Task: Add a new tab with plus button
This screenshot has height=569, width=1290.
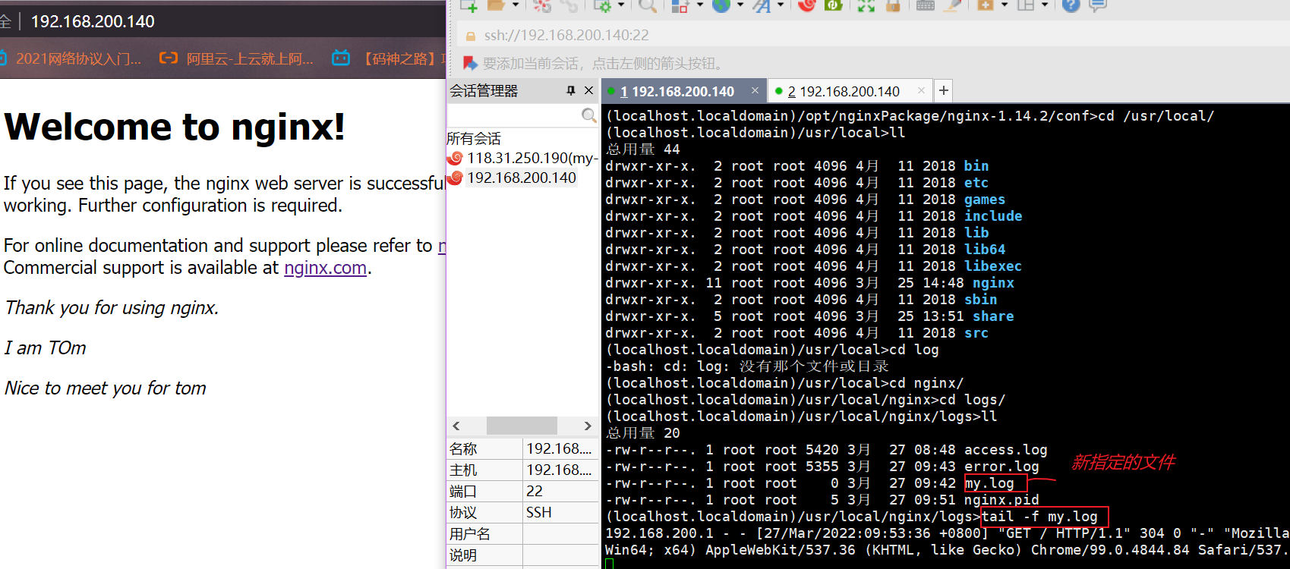Action: (x=943, y=91)
